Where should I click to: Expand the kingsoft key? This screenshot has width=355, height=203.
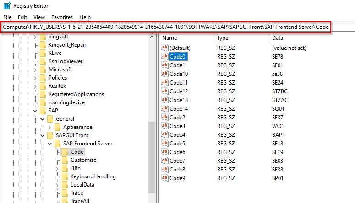(35, 37)
